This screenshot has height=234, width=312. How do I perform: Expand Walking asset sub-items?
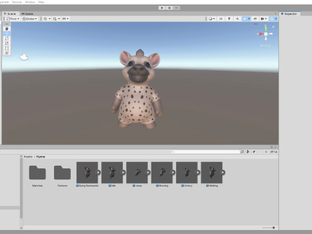[x=223, y=172]
